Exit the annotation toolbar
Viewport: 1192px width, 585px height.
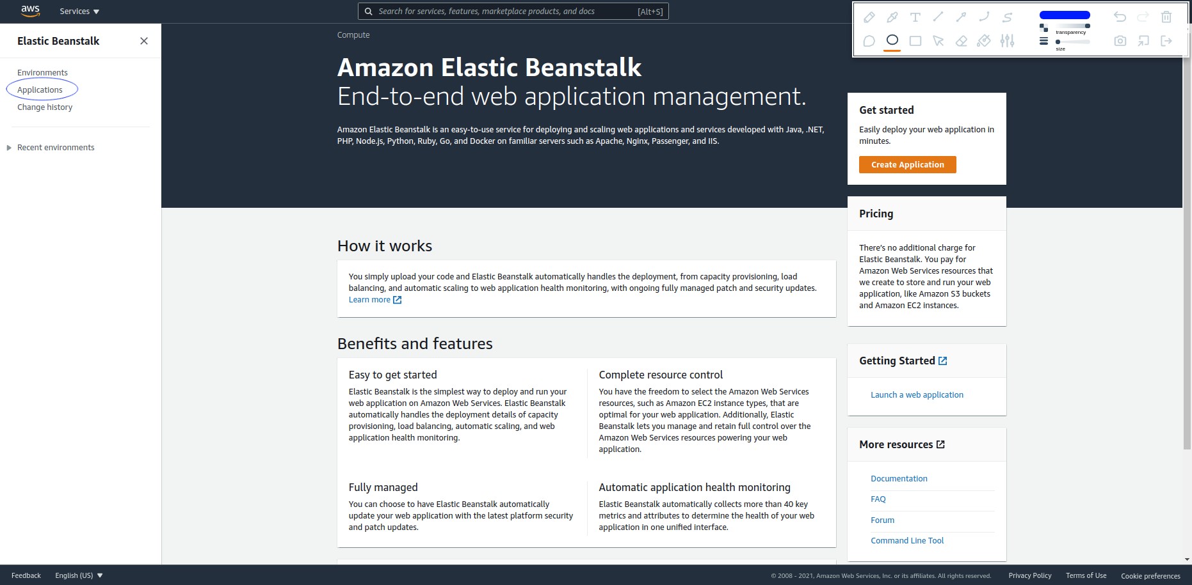tap(1166, 41)
